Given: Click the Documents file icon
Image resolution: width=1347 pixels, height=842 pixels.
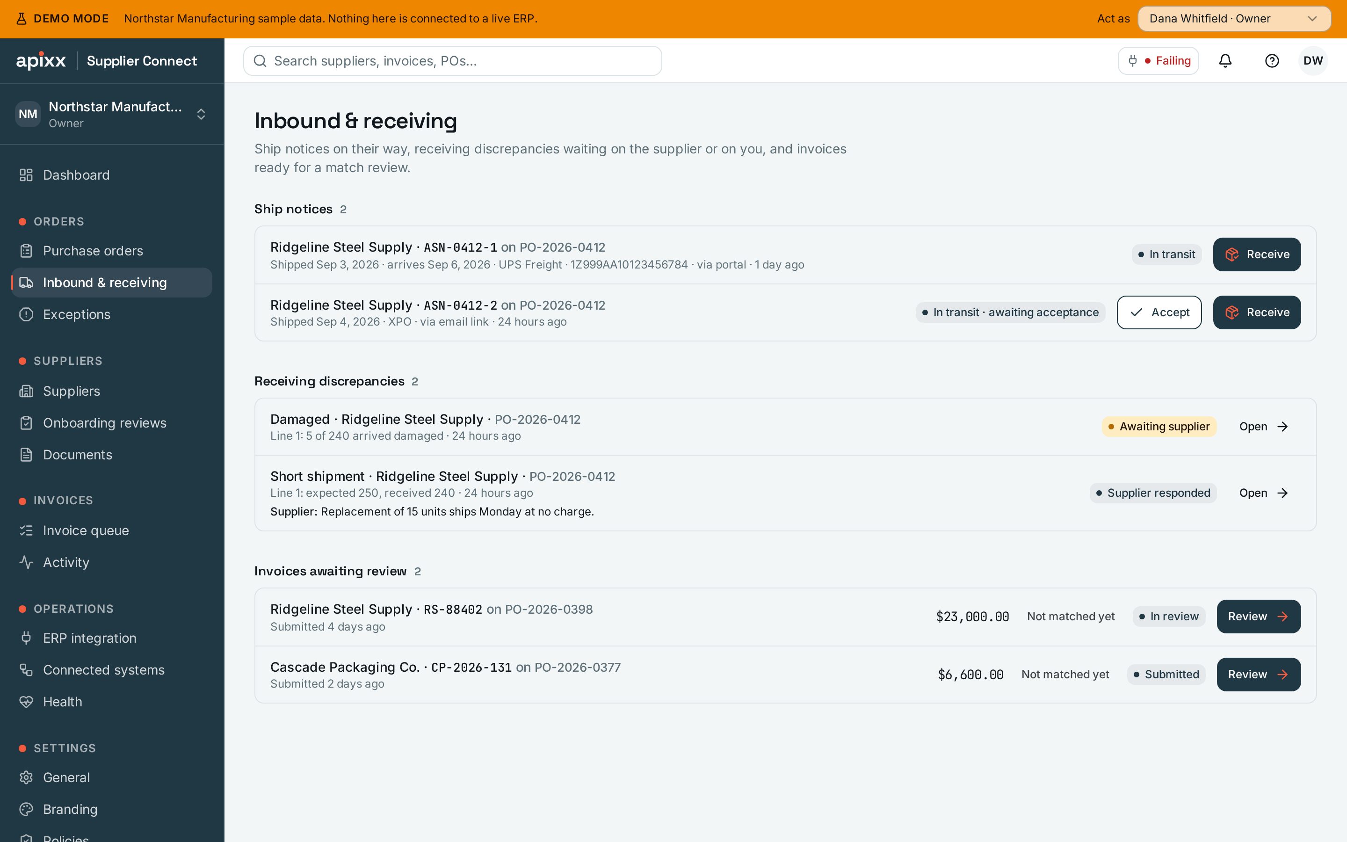Looking at the screenshot, I should tap(26, 454).
